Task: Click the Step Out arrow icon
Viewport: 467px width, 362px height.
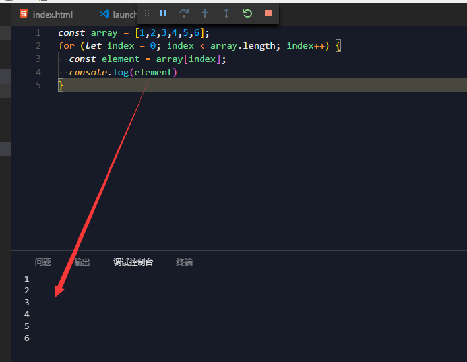Action: tap(226, 13)
